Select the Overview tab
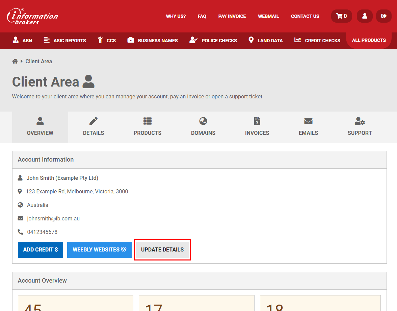Image resolution: width=397 pixels, height=311 pixels. click(40, 127)
